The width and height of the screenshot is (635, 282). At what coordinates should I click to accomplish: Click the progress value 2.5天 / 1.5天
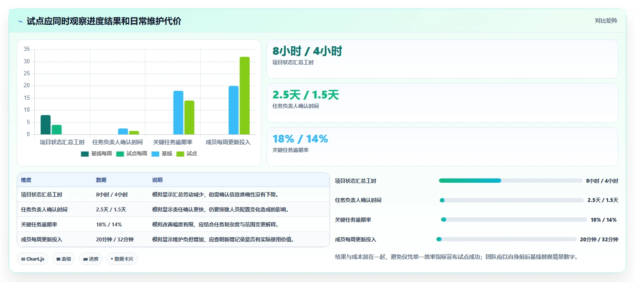603,200
